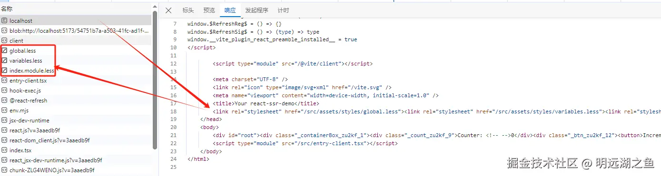Screen dimensions: 661x176
Task: Select the jsx-dev-runtime request
Action: (x=76, y=120)
